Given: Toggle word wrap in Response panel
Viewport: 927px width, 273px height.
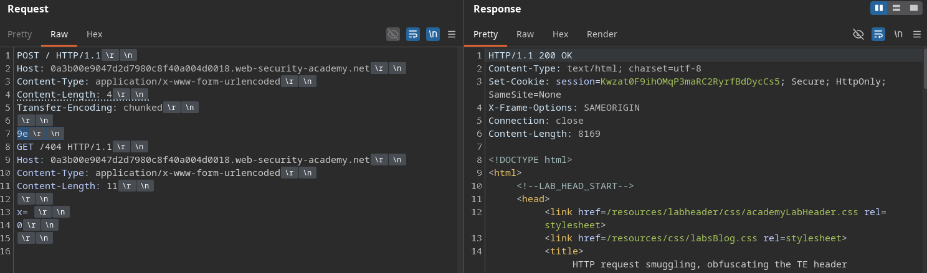Looking at the screenshot, I should (x=878, y=34).
